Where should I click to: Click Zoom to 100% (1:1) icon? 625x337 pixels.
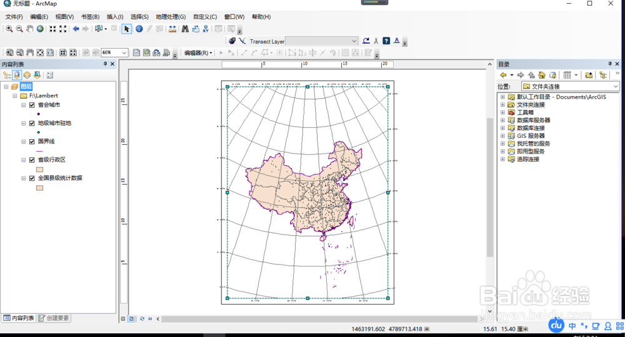pyautogui.click(x=50, y=52)
